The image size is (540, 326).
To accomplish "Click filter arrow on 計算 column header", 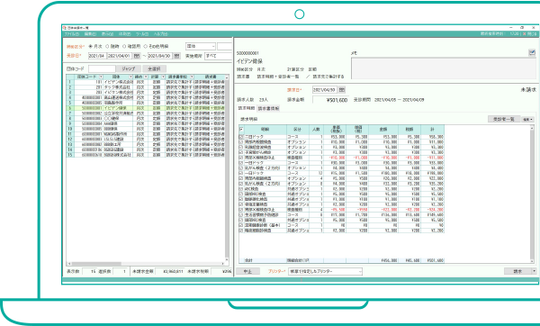I will point(162,77).
